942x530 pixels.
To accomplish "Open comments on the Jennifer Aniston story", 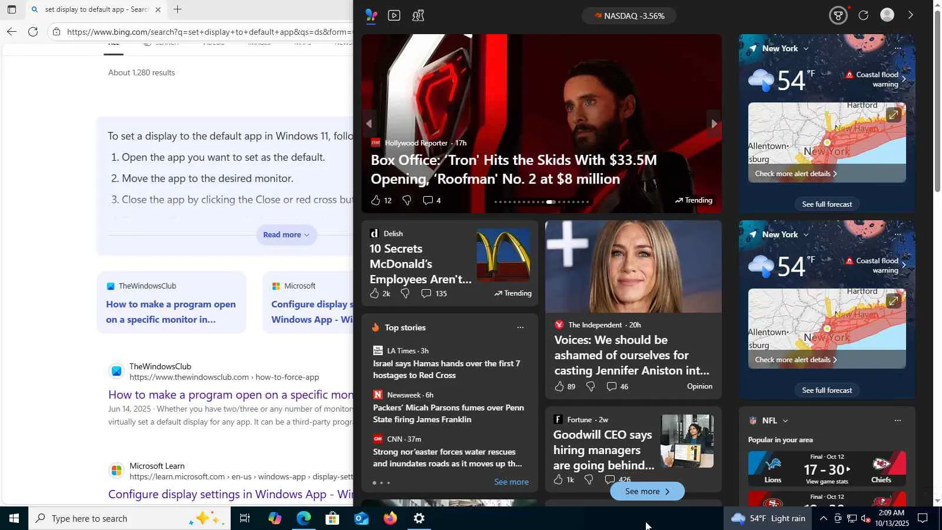I will 618,386.
